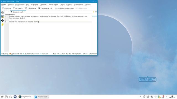The width and height of the screenshot is (177, 99).
Task: Select the Безымянный document tab
Action: coord(18,12)
